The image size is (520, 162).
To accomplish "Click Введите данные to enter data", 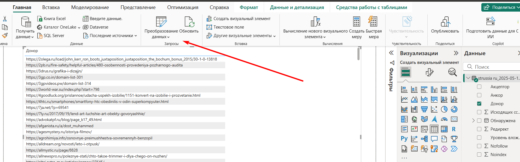I will 103,19.
